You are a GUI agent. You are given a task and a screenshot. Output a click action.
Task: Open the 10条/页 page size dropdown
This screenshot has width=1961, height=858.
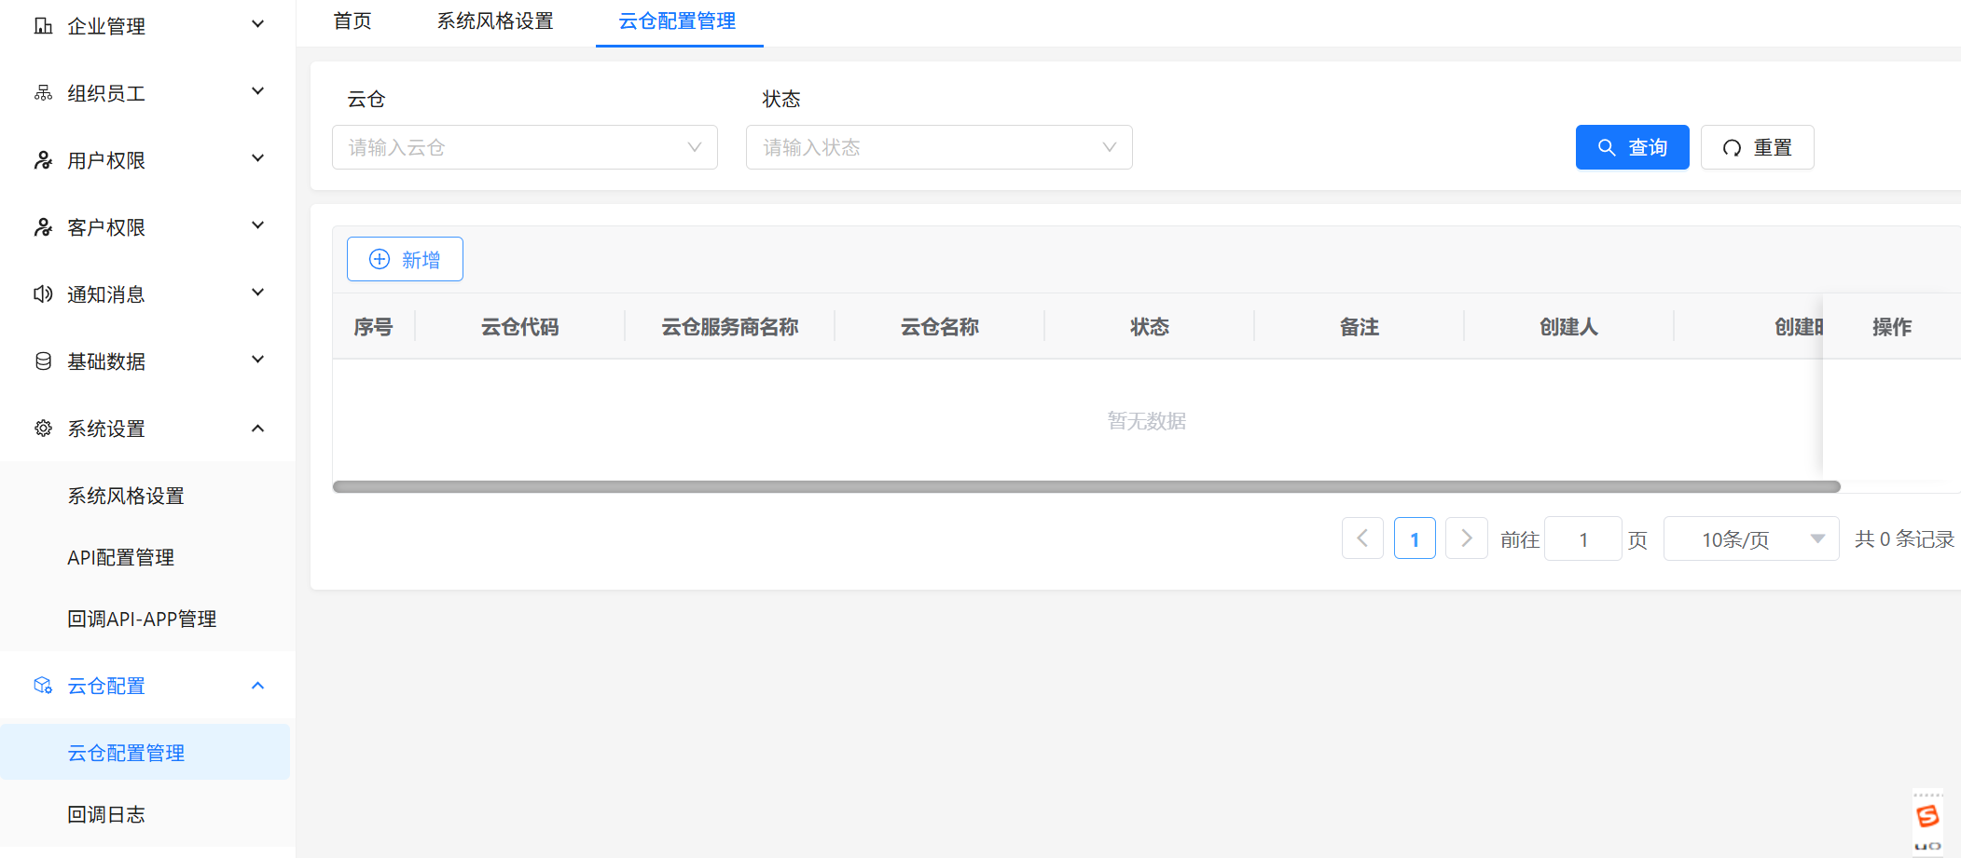(x=1750, y=539)
